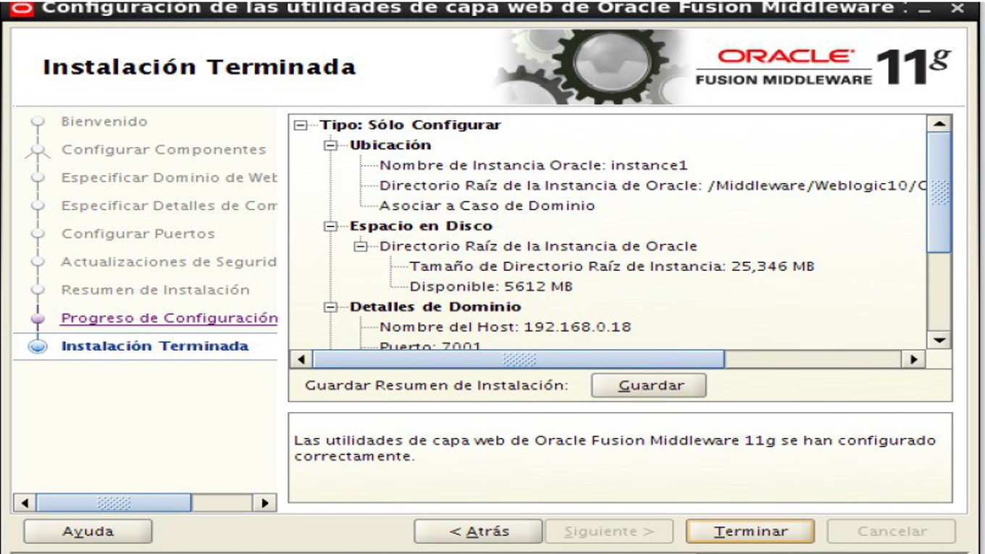
Task: Click the Oracle Fusion Middleware logo
Action: pos(822,67)
